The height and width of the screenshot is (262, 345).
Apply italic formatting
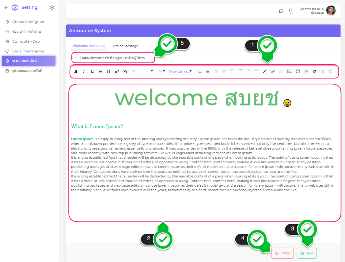pos(84,71)
